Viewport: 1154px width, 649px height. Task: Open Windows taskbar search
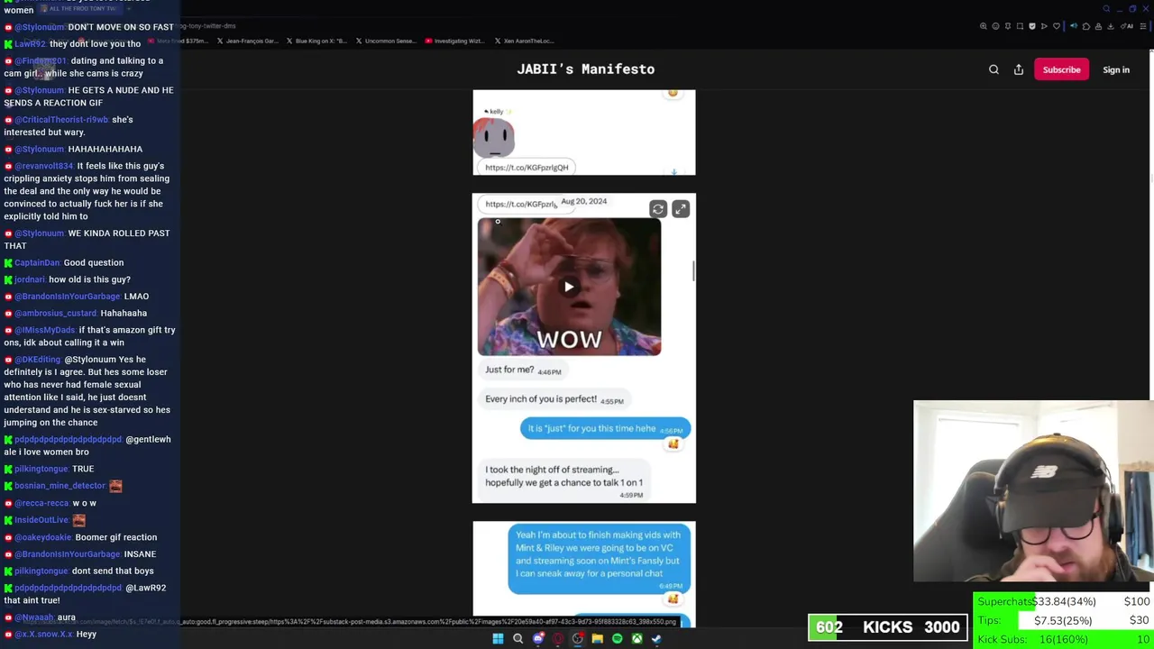517,639
